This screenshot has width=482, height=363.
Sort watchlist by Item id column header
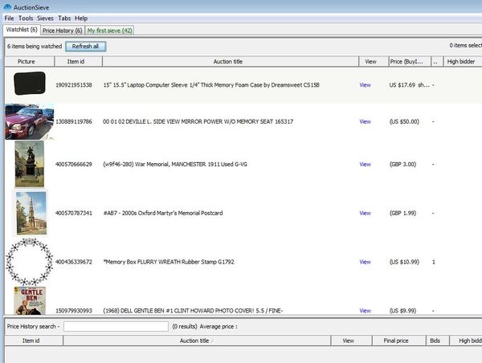[x=76, y=61]
